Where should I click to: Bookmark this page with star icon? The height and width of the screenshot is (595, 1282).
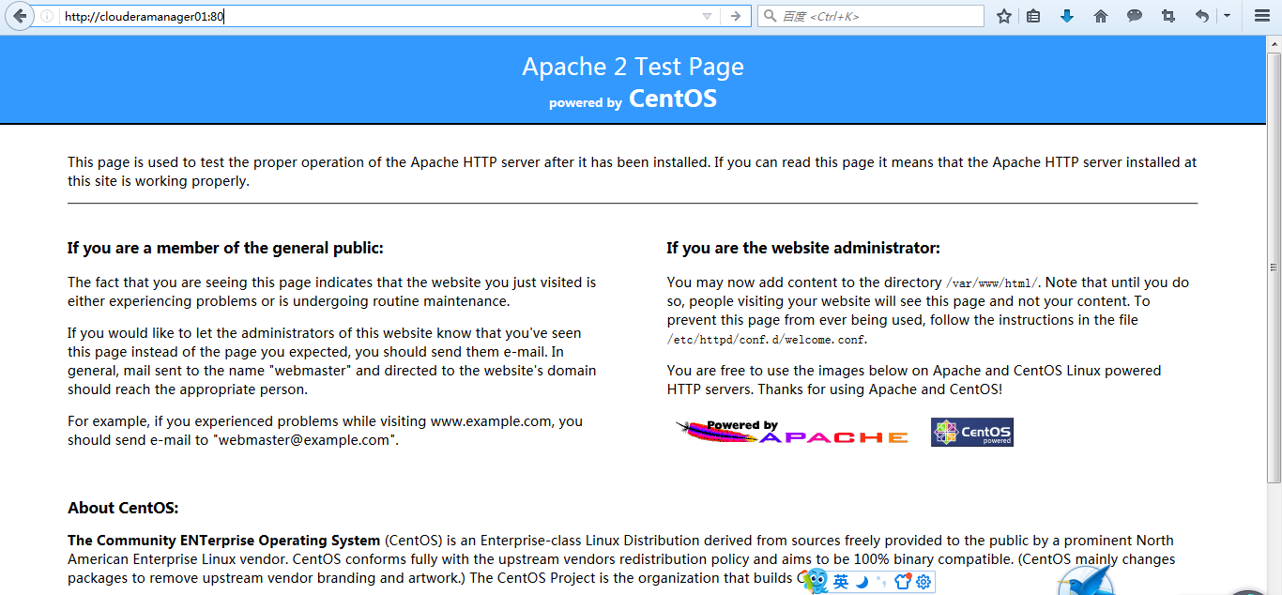(x=1004, y=16)
